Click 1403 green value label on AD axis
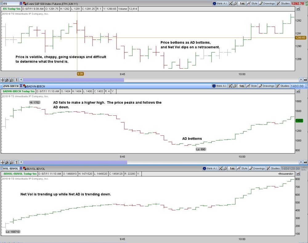The height and width of the screenshot is (243, 308). (x=299, y=121)
